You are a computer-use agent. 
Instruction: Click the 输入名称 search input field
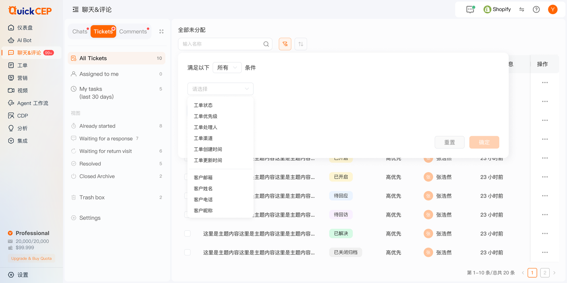pos(221,44)
